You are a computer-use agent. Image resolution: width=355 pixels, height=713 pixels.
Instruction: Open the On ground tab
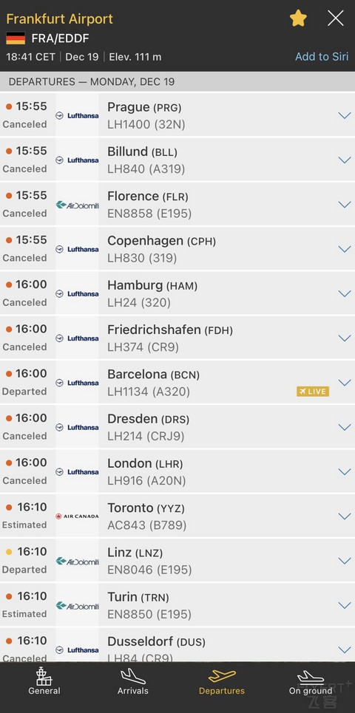[311, 682]
